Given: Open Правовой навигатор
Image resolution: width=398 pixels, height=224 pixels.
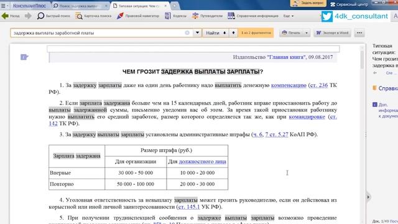Looking at the screenshot, I should 138,16.
